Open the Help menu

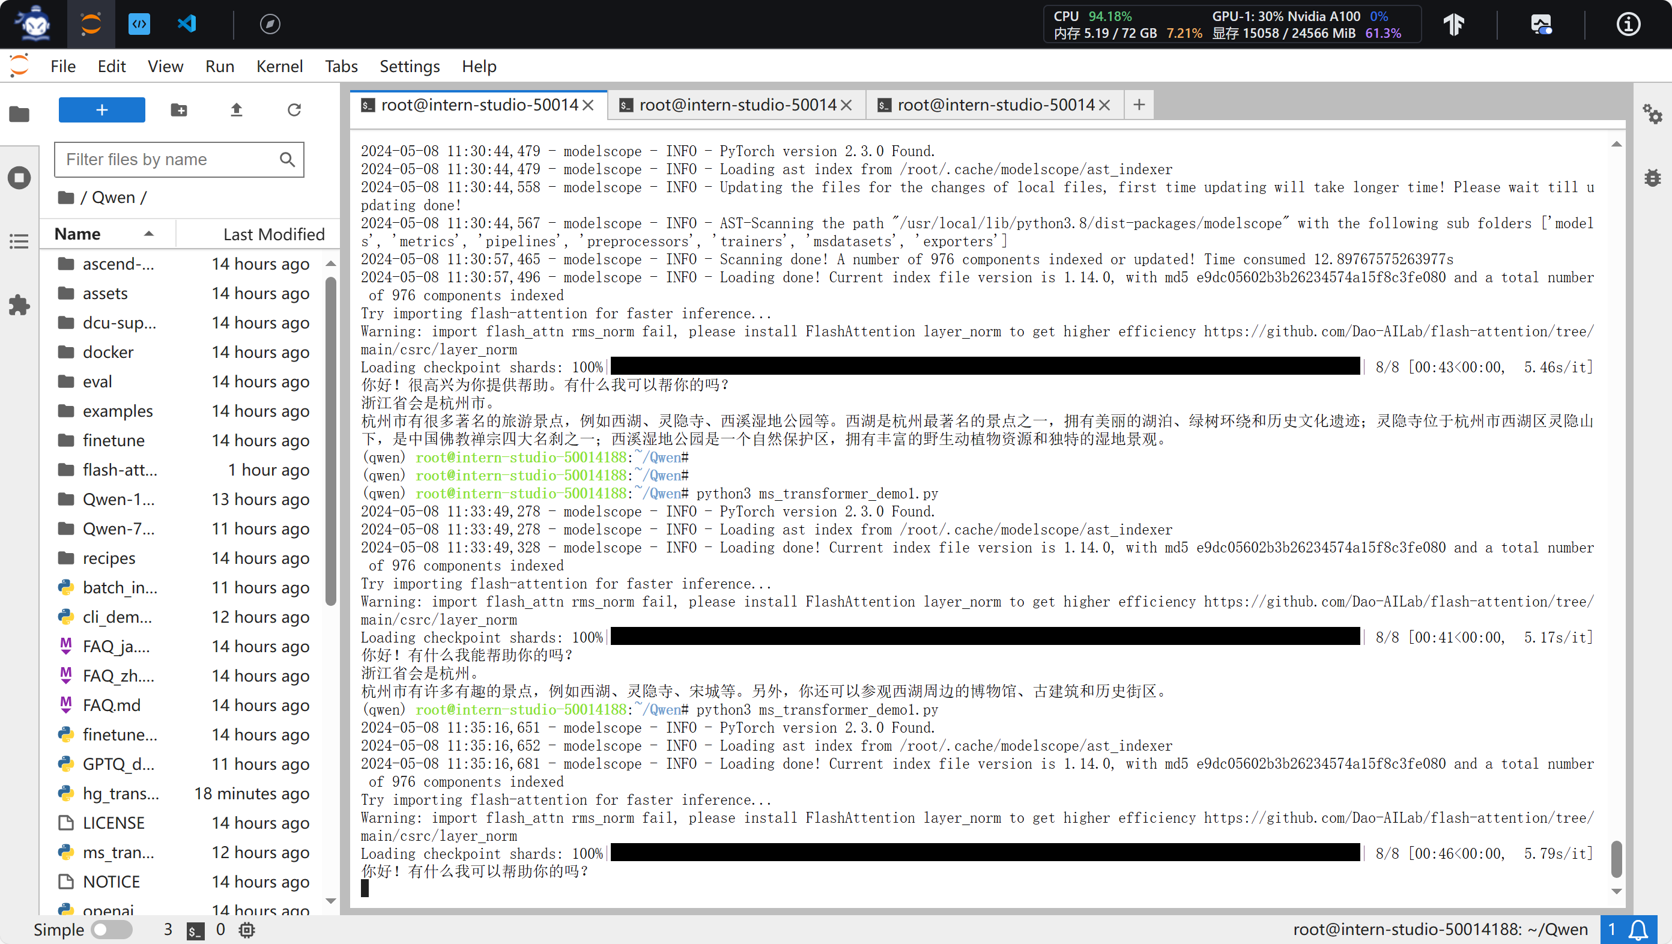click(479, 66)
